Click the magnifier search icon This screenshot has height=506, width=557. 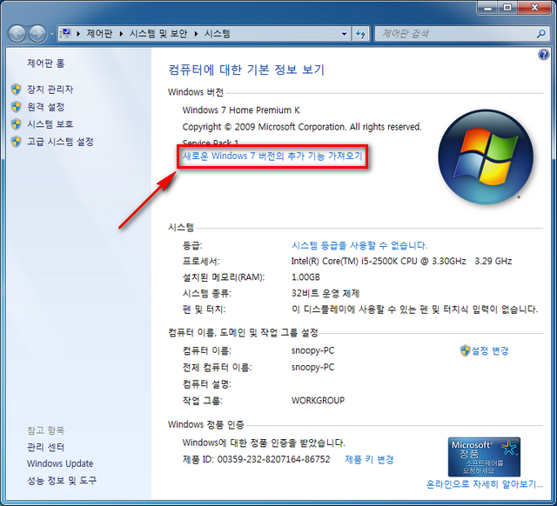point(541,34)
